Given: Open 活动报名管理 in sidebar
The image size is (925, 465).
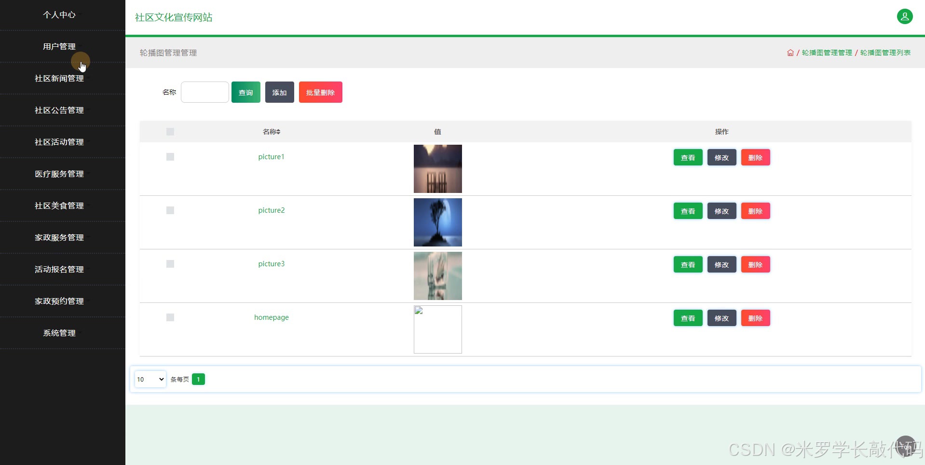Looking at the screenshot, I should (x=59, y=270).
